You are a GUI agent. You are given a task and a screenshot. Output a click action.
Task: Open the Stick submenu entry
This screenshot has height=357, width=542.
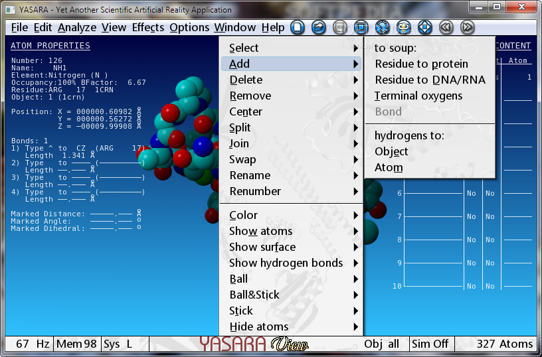pyautogui.click(x=291, y=311)
